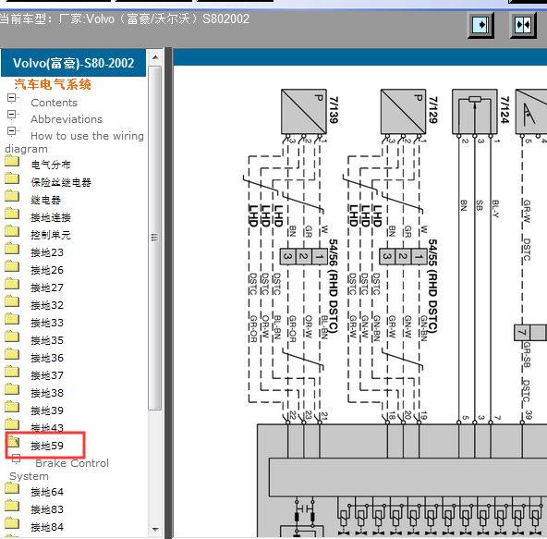The image size is (547, 539).
Task: Select the 接地35 label
Action: point(47,340)
